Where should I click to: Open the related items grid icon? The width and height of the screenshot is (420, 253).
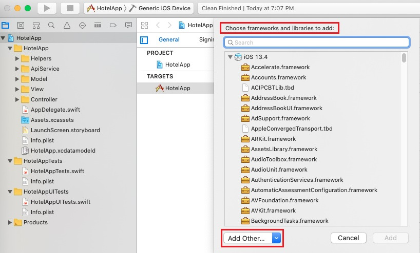point(145,26)
